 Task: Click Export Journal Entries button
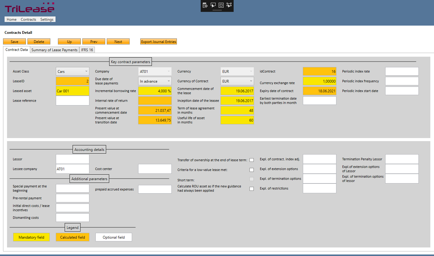159,42
